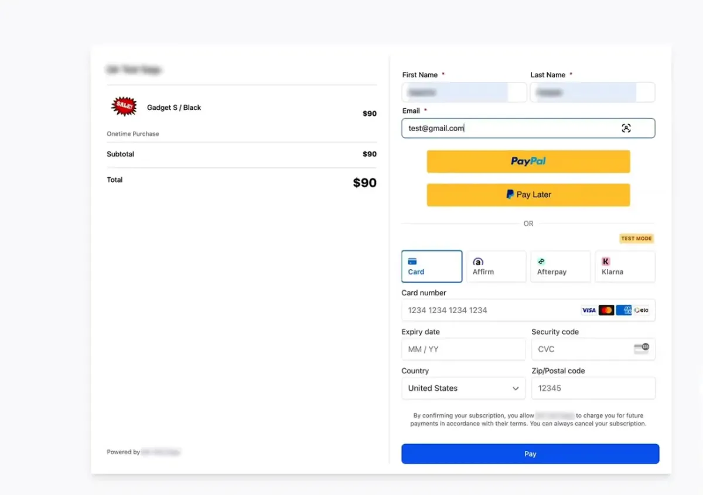The image size is (703, 495).
Task: Click the credit card icon in Card tab
Action: tap(412, 262)
